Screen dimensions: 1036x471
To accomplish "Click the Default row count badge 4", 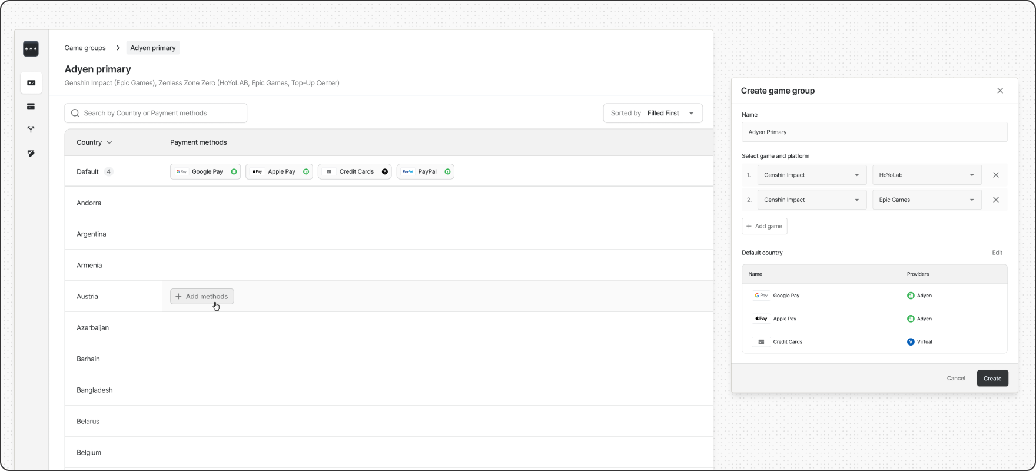I will (x=109, y=171).
